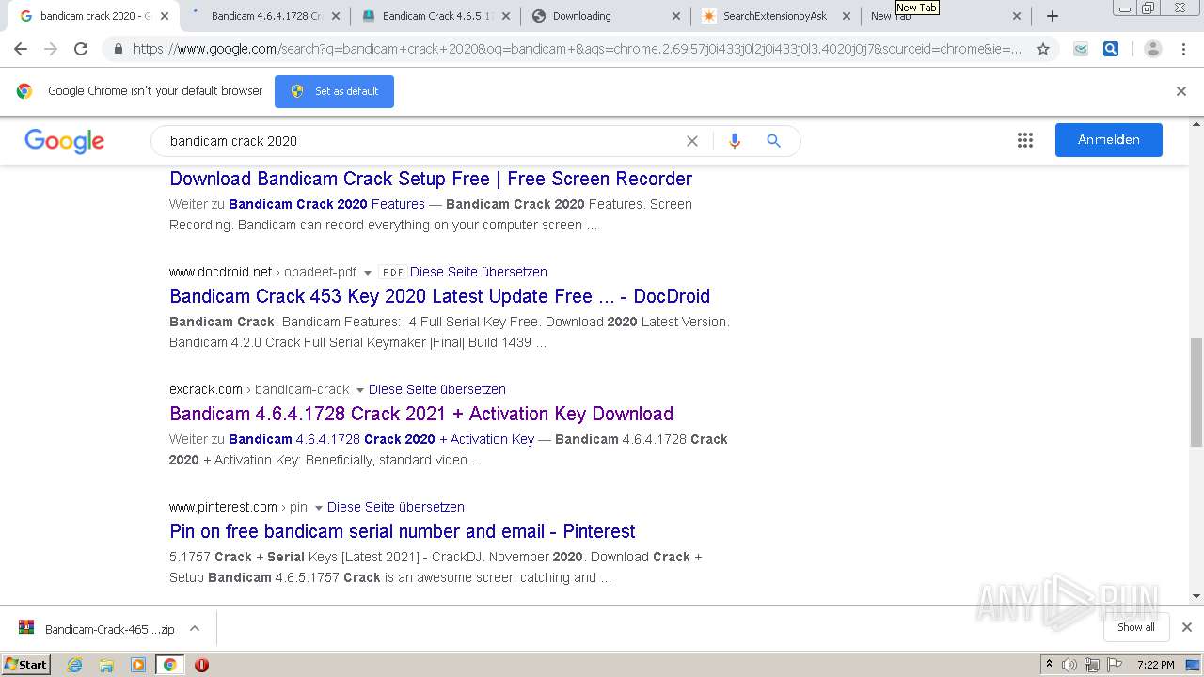This screenshot has width=1204, height=677.
Task: Open the Chrome three-dot menu
Action: pos(1183,49)
